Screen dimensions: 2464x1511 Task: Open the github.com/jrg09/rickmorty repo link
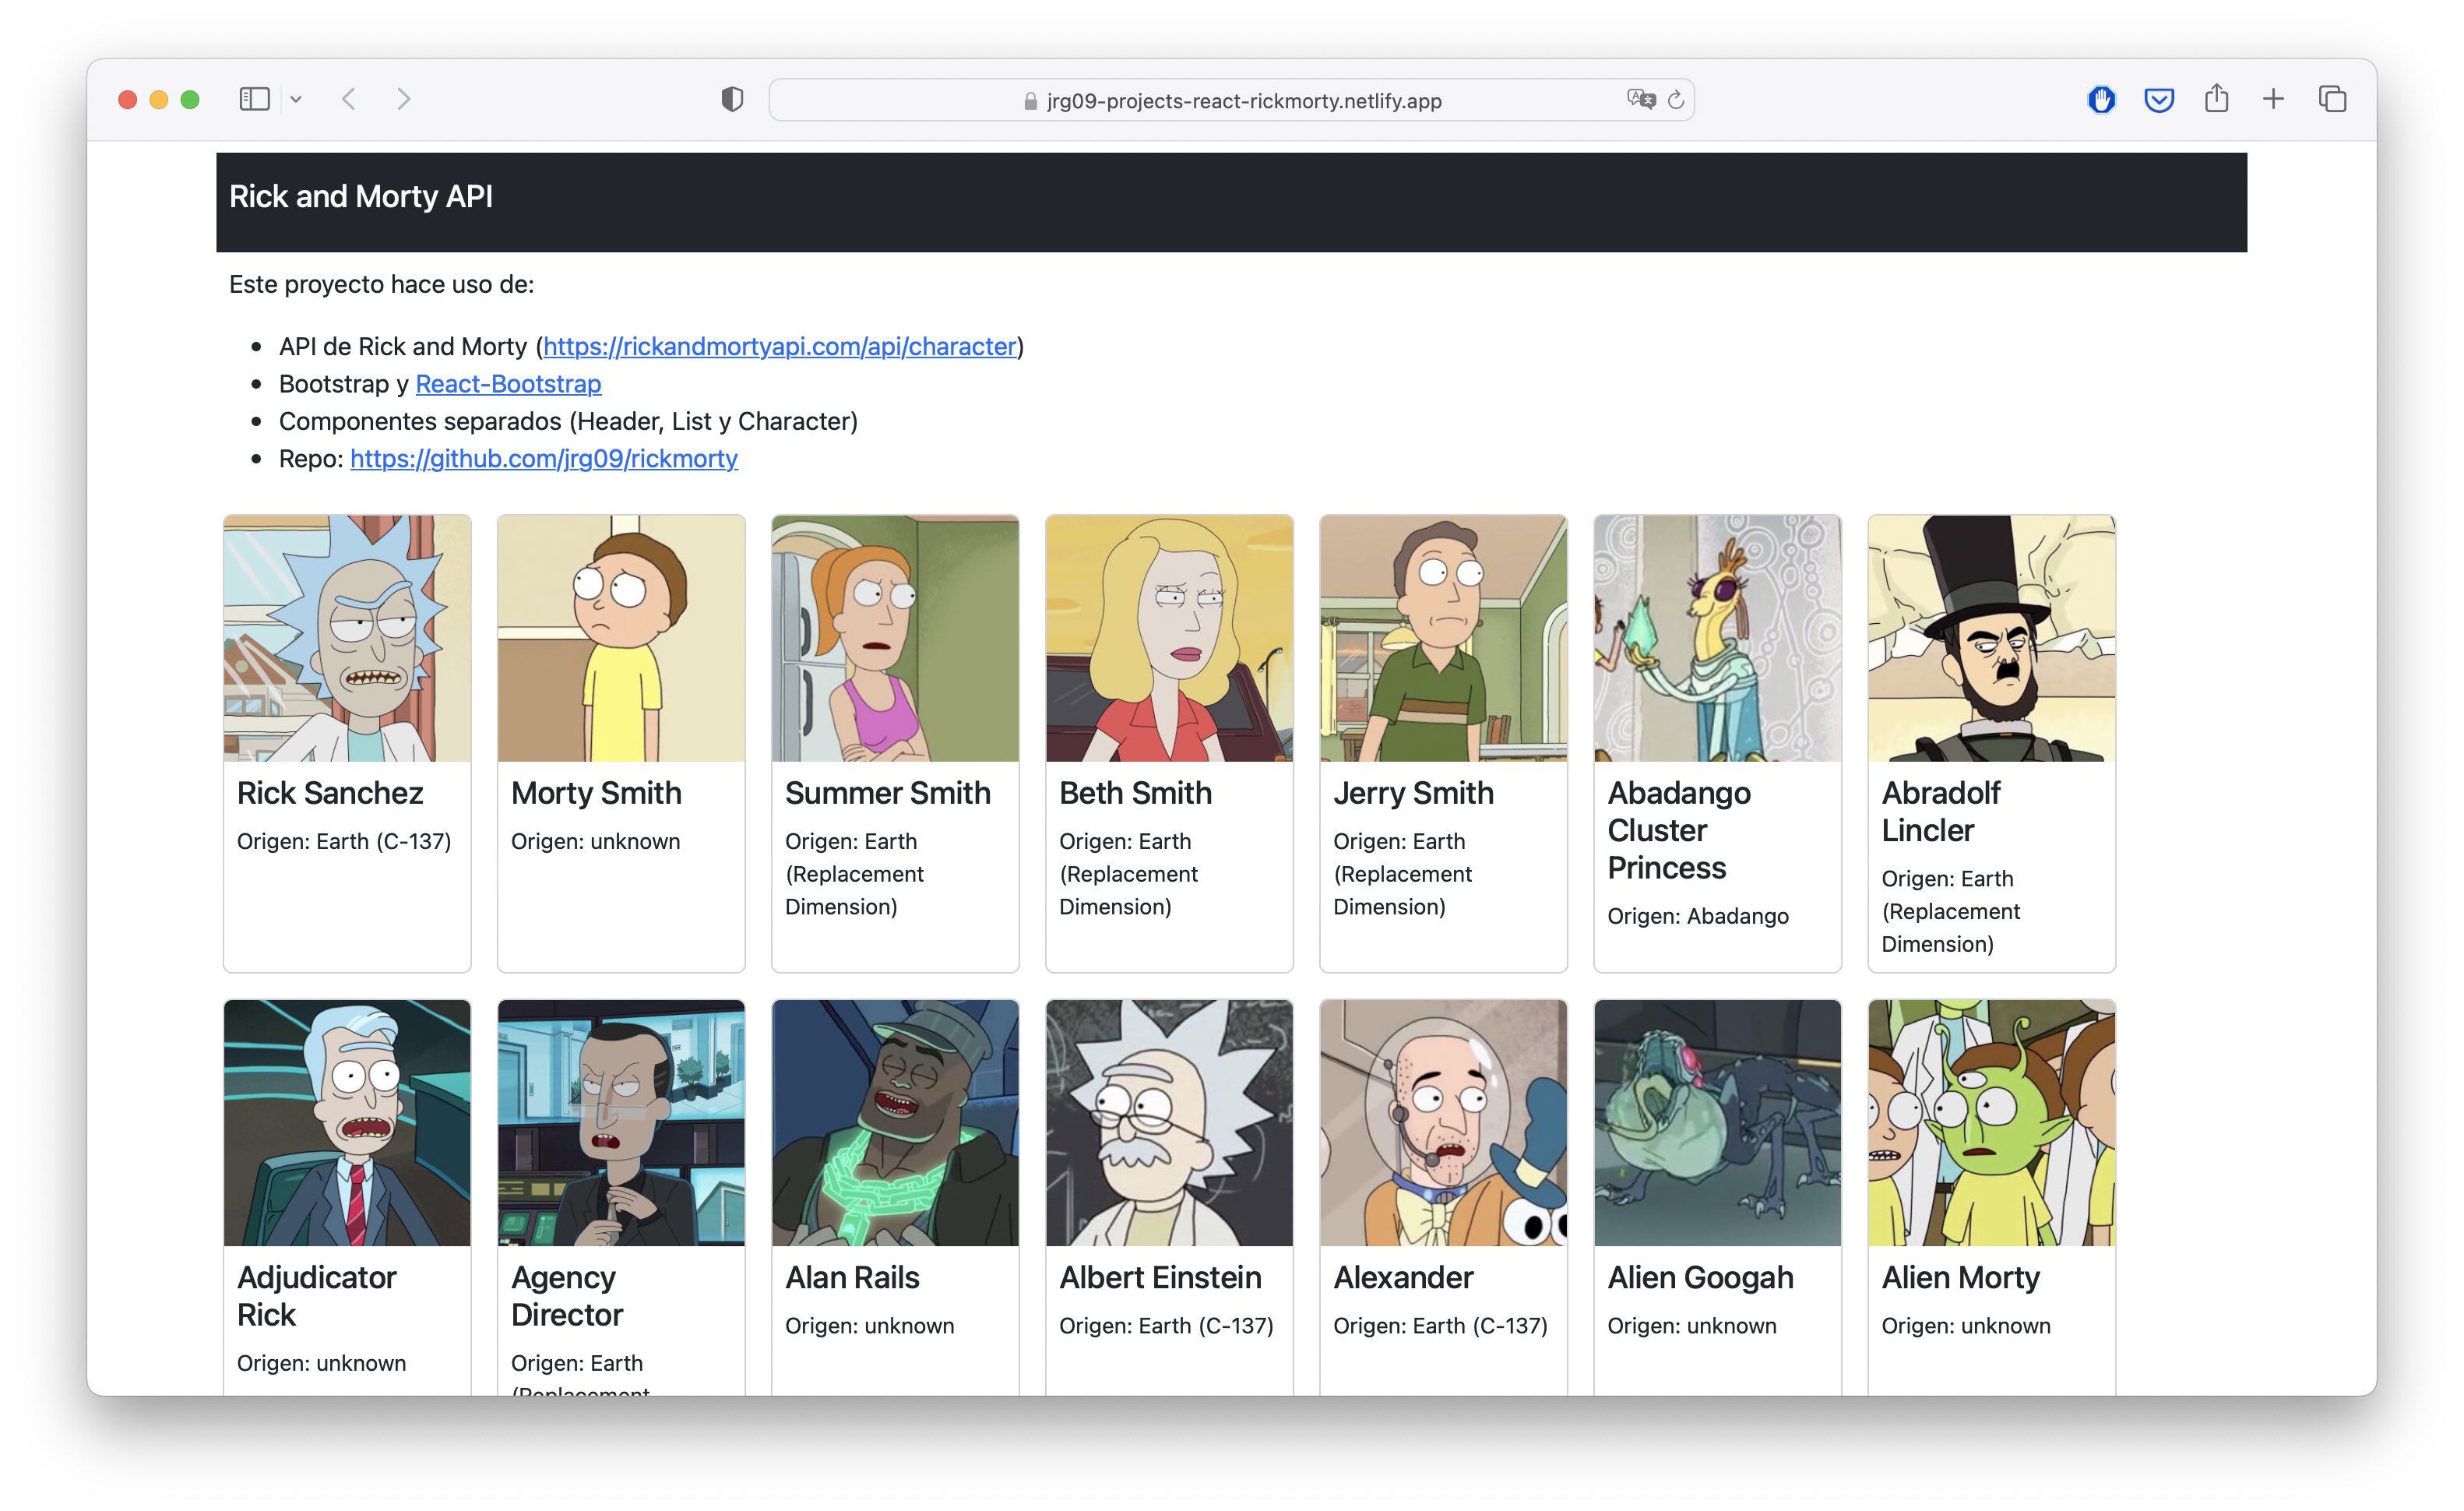point(544,458)
